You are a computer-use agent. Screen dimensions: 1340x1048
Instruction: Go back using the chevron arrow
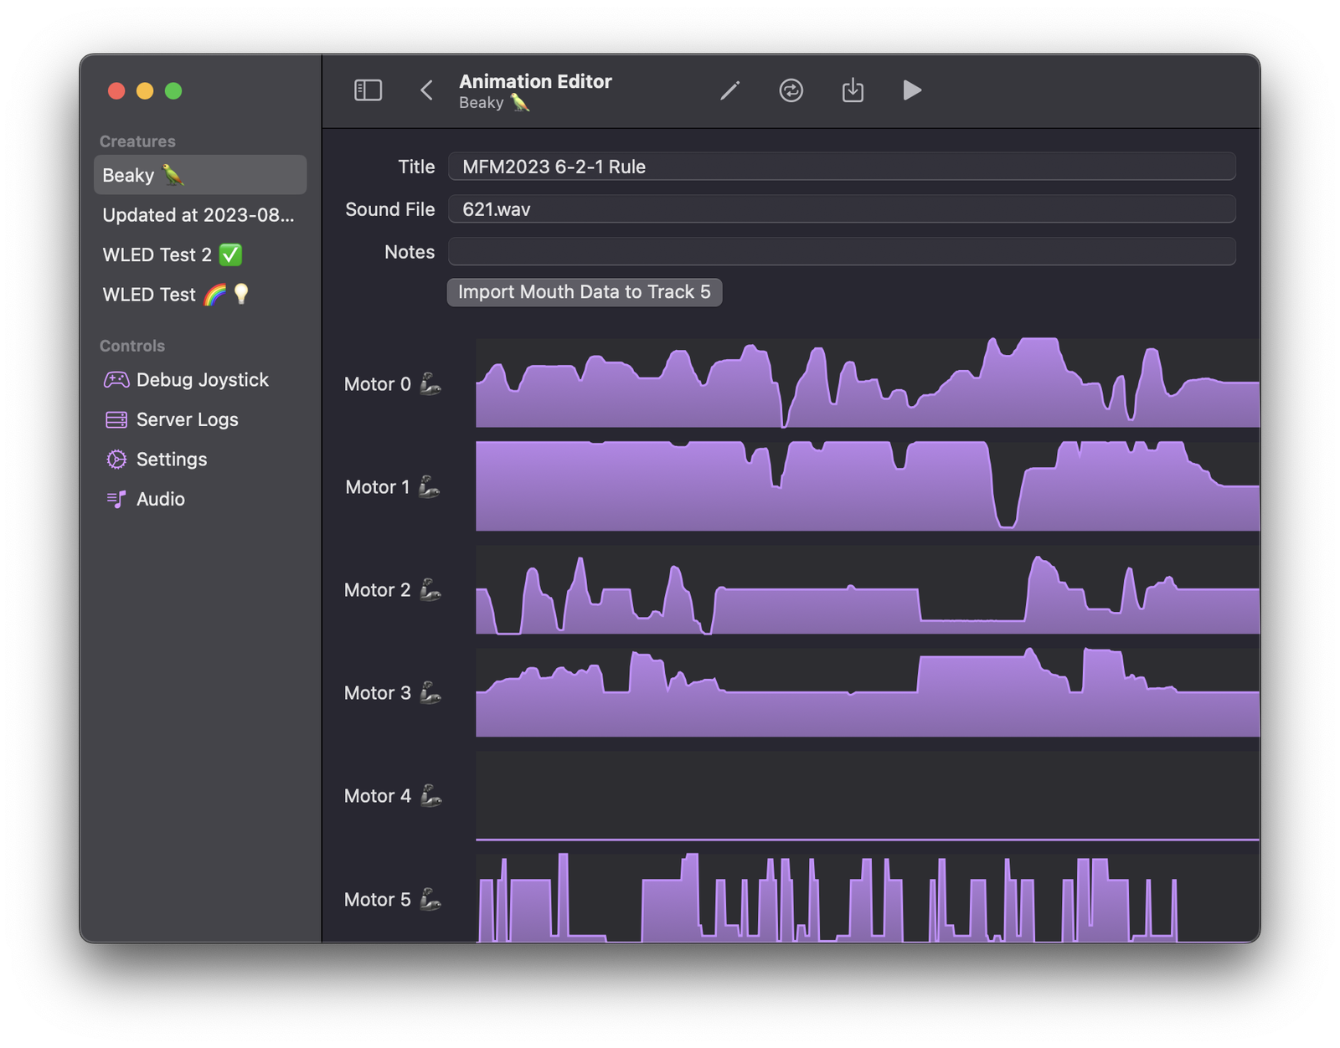pyautogui.click(x=426, y=90)
